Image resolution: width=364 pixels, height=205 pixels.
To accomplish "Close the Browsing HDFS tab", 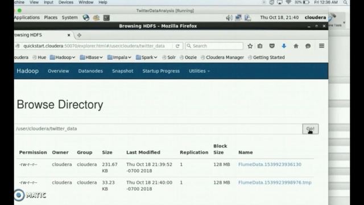I will pyautogui.click(x=69, y=35).
